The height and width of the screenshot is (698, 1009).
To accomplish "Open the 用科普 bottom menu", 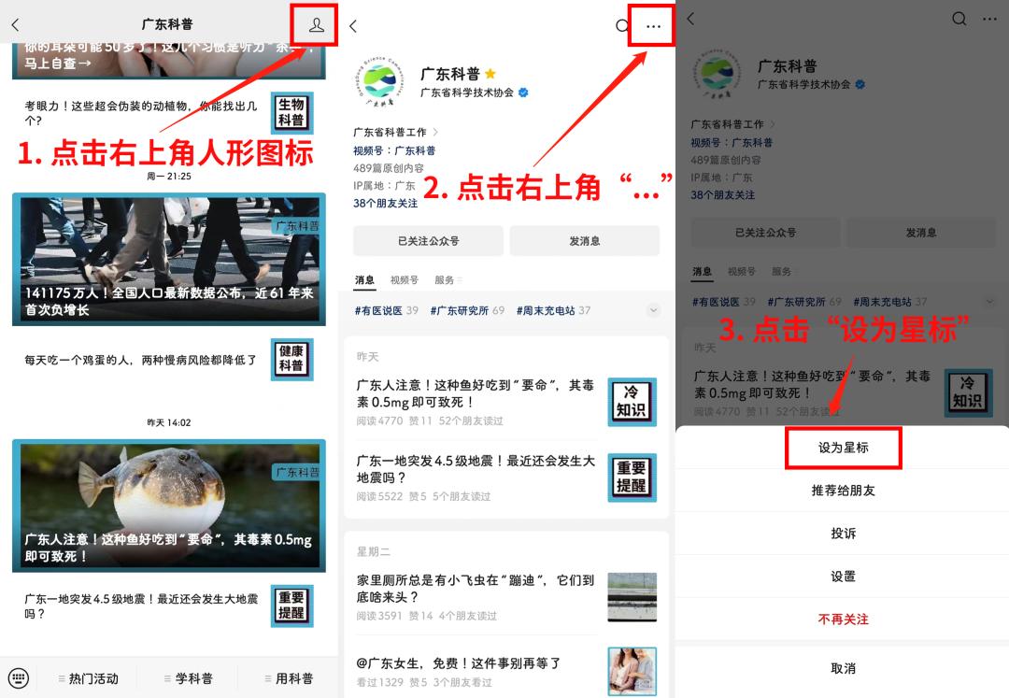I will point(289,678).
